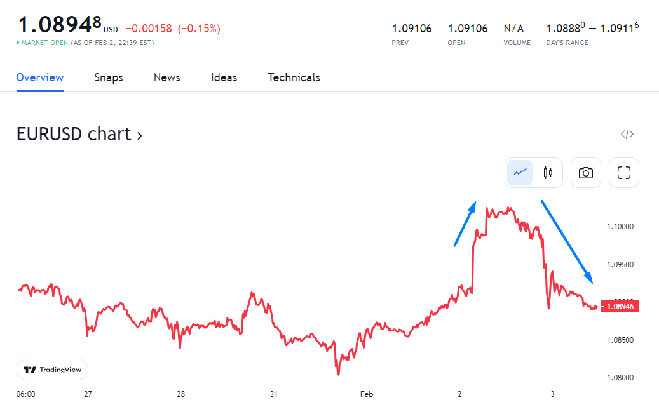Click the Feb marker on time axis

click(367, 394)
